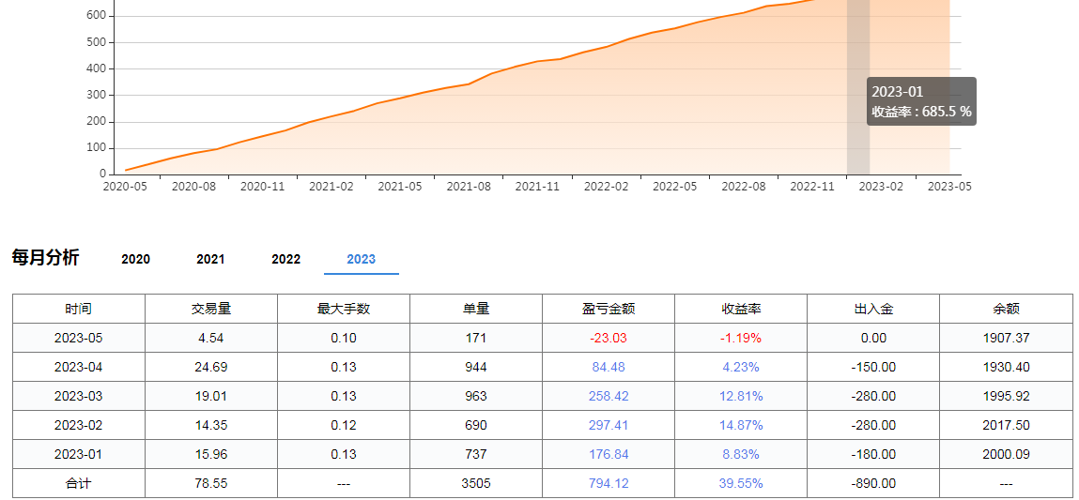The image size is (1079, 500).
Task: Click the withdrawal value -150.00
Action: [872, 367]
